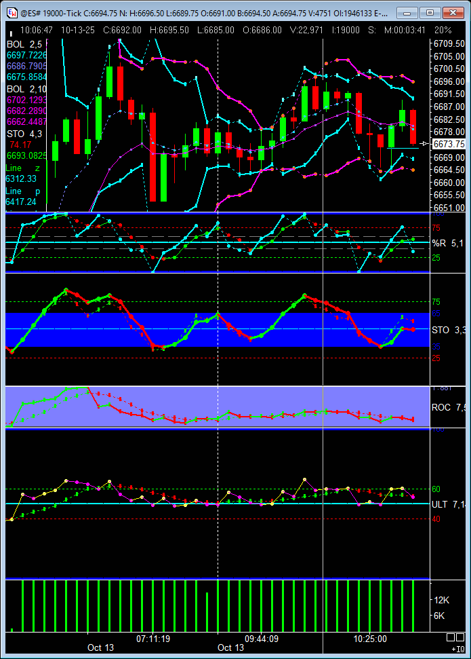Click the current price marker 6673.75
This screenshot has width=471, height=659.
[x=449, y=144]
